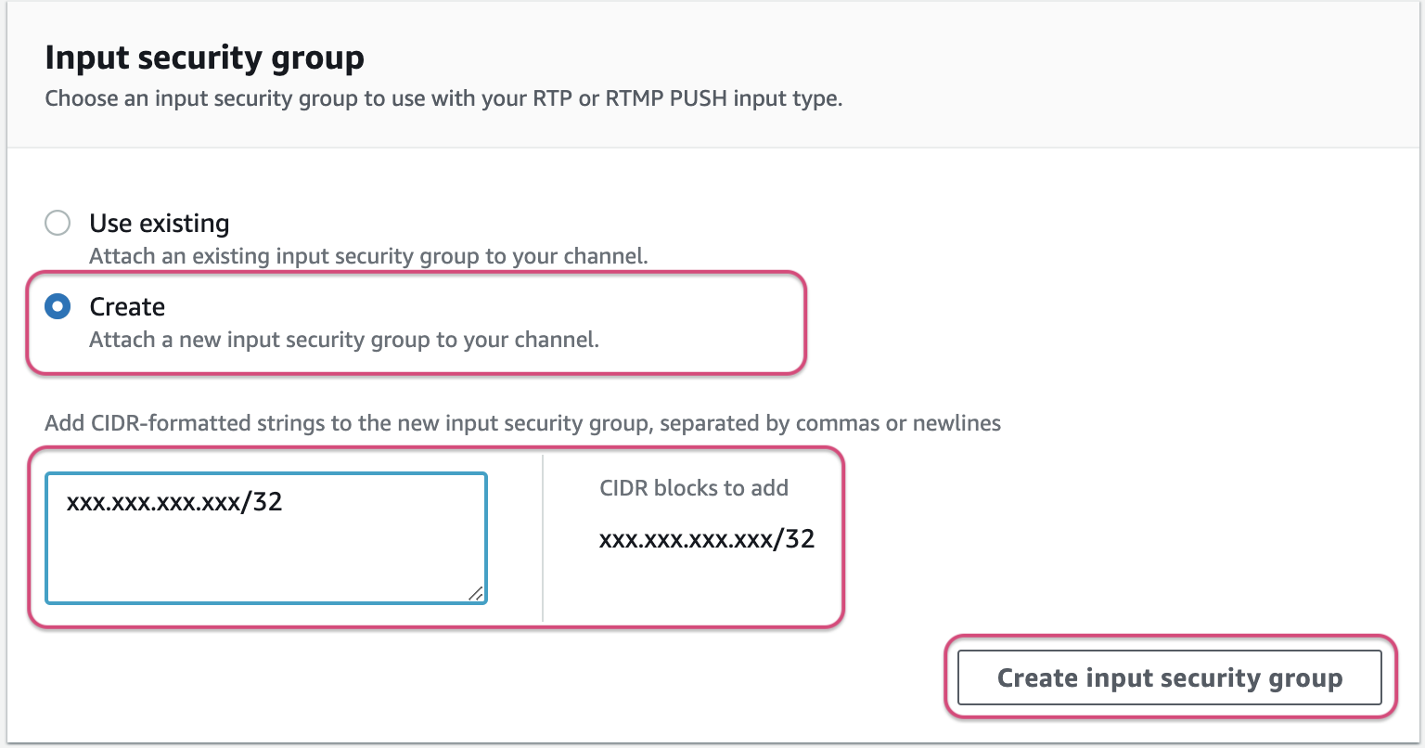This screenshot has height=748, width=1425.
Task: Click the "CIDR blocks to add" label
Action: click(x=694, y=488)
